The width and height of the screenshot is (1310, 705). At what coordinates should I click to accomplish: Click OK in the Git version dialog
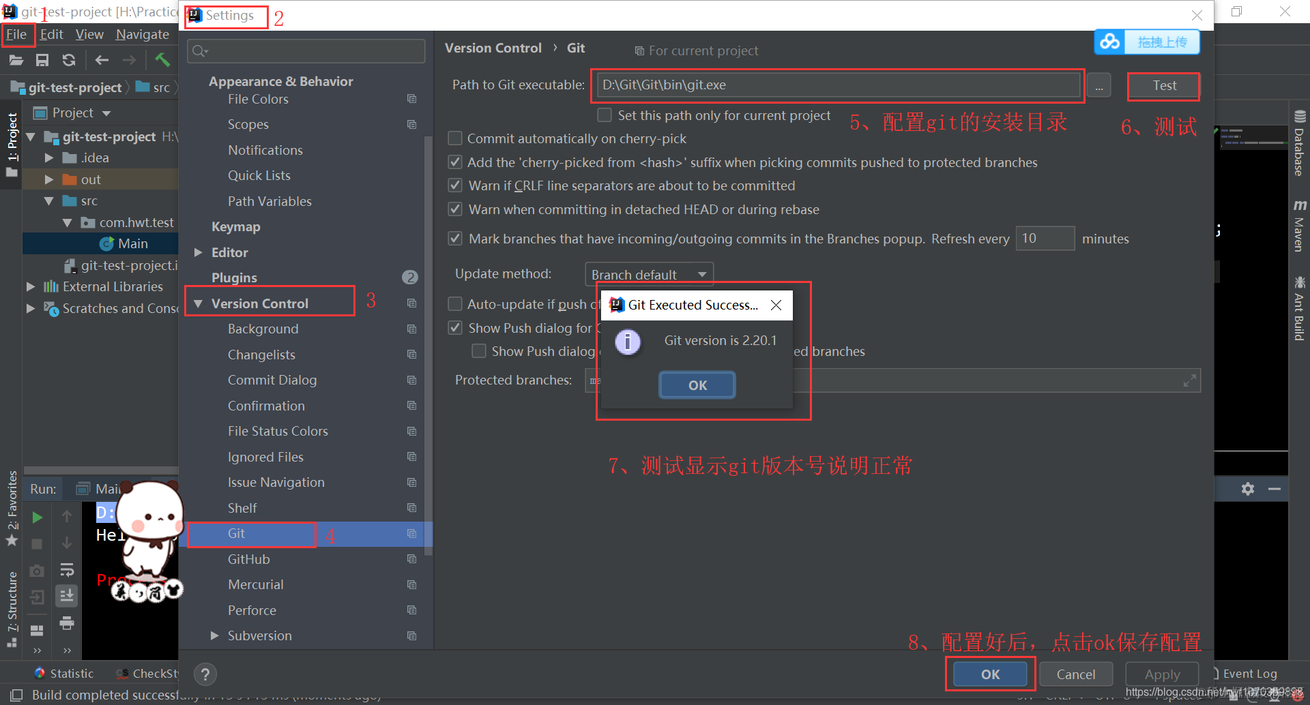pyautogui.click(x=697, y=385)
